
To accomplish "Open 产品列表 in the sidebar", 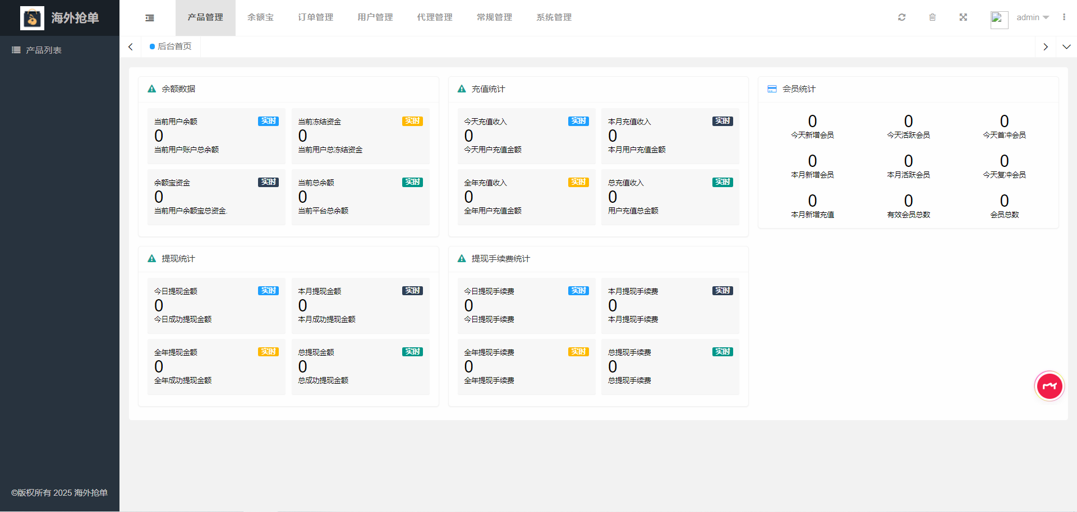I will pos(43,50).
